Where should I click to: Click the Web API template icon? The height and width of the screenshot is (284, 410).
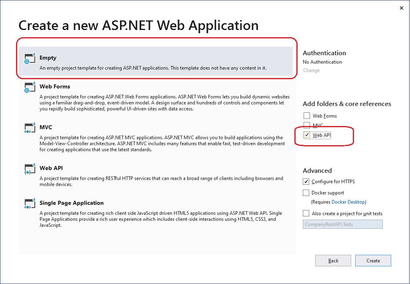30,169
